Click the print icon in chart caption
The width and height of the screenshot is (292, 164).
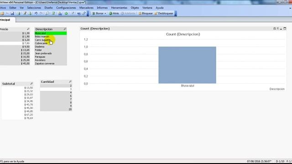tap(274, 28)
